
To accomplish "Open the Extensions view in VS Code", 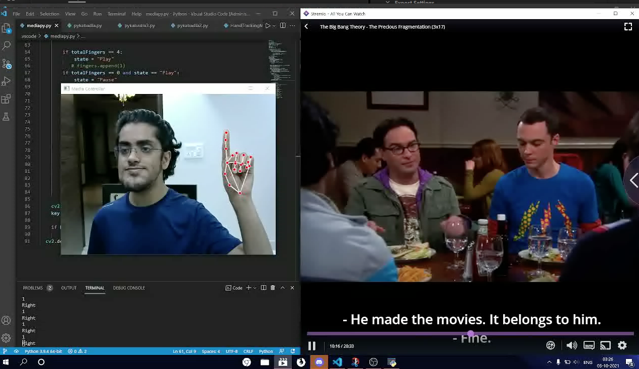I will [x=7, y=99].
